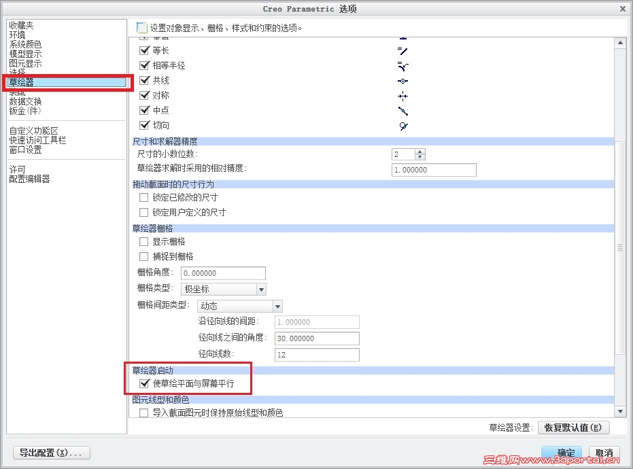Select 系统颜色 category
633x469 pixels.
click(25, 44)
